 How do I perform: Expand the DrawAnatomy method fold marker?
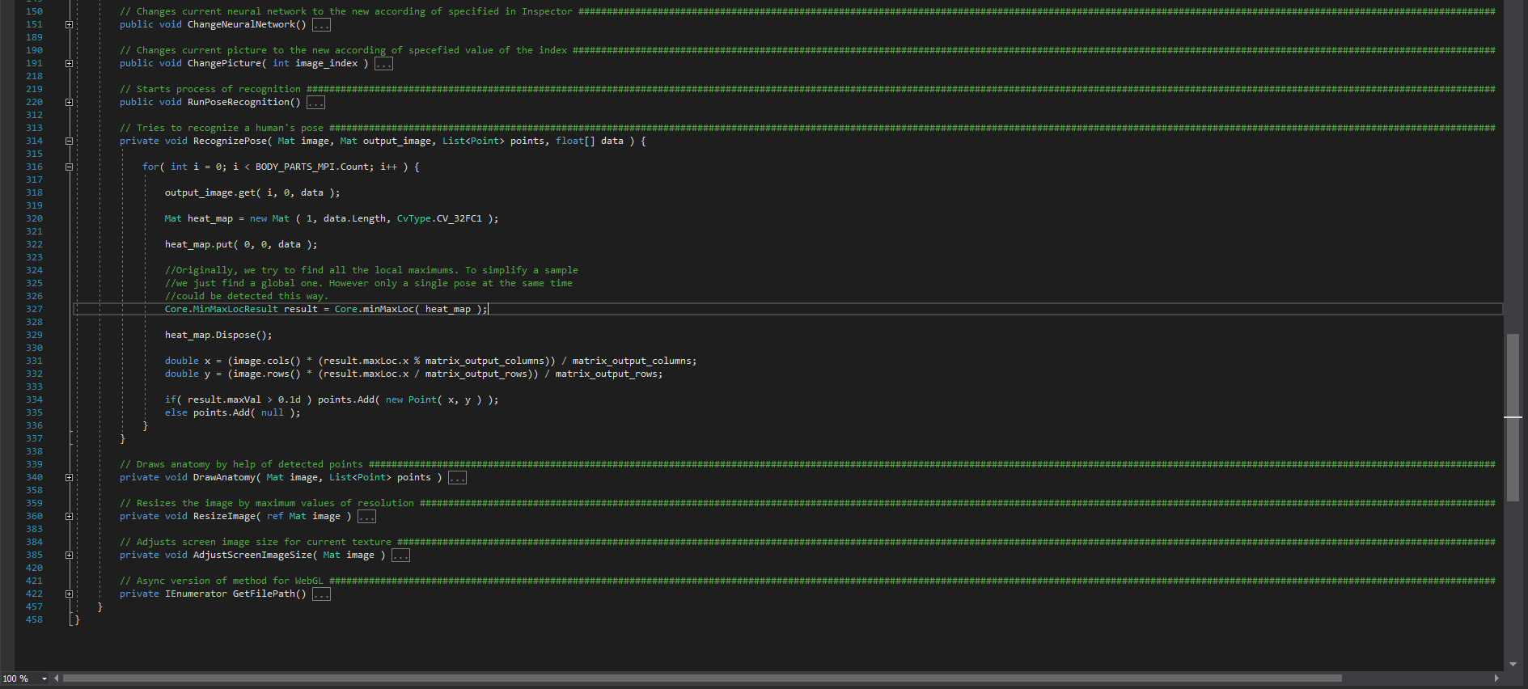pos(69,478)
